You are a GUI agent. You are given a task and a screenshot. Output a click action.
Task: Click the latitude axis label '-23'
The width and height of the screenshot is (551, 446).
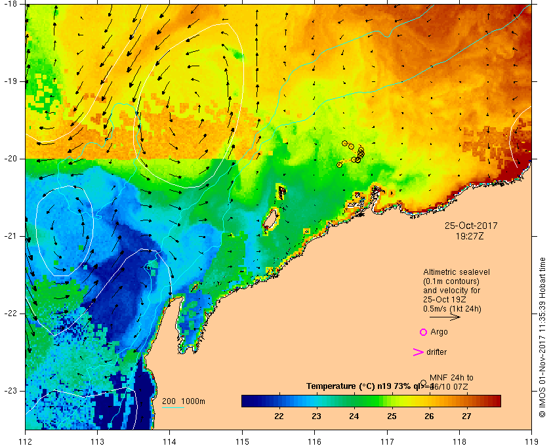coord(10,391)
